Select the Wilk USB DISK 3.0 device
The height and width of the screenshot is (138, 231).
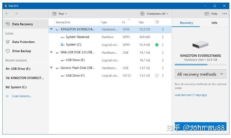110,53
